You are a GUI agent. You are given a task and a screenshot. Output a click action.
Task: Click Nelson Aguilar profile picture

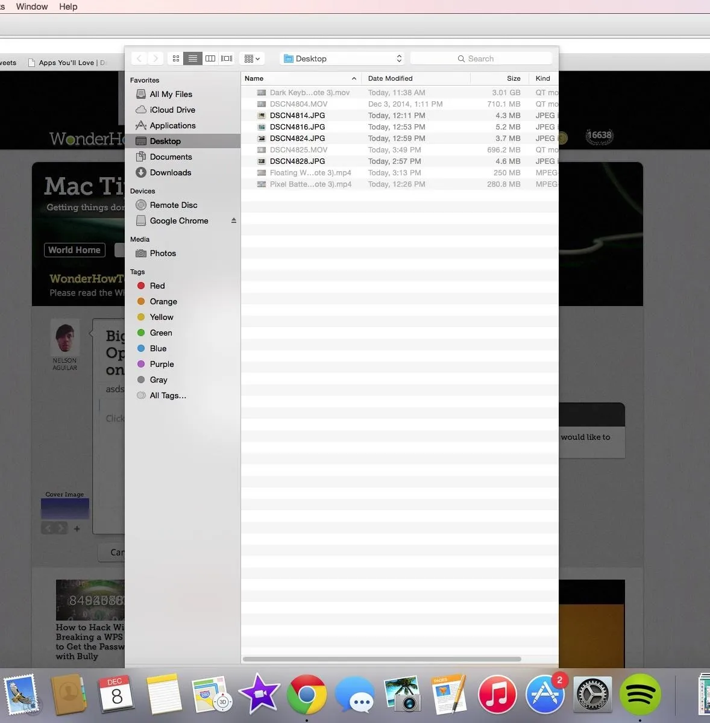pyautogui.click(x=64, y=337)
